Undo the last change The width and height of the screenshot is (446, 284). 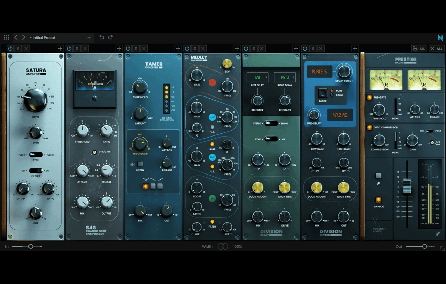click(x=102, y=37)
